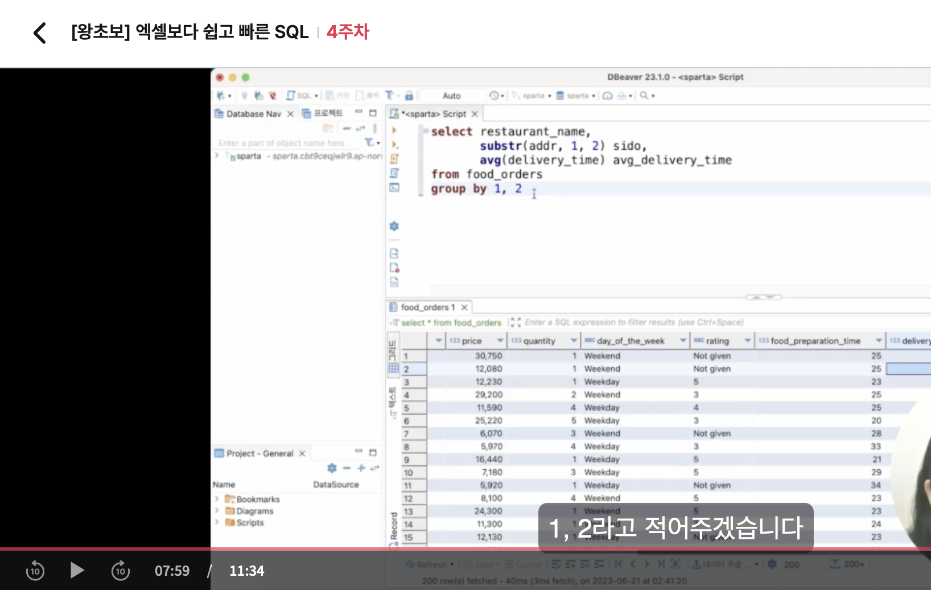Expand the Bookmarks folder
The height and width of the screenshot is (590, 931).
(x=217, y=499)
